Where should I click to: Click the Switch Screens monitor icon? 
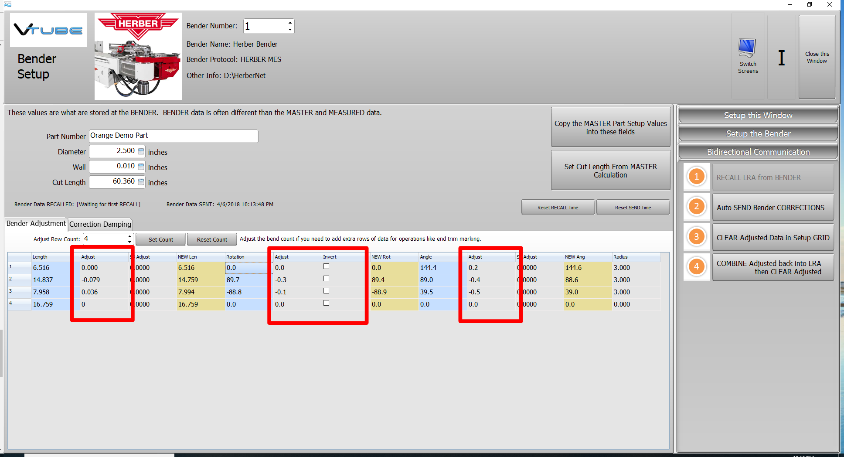[747, 48]
